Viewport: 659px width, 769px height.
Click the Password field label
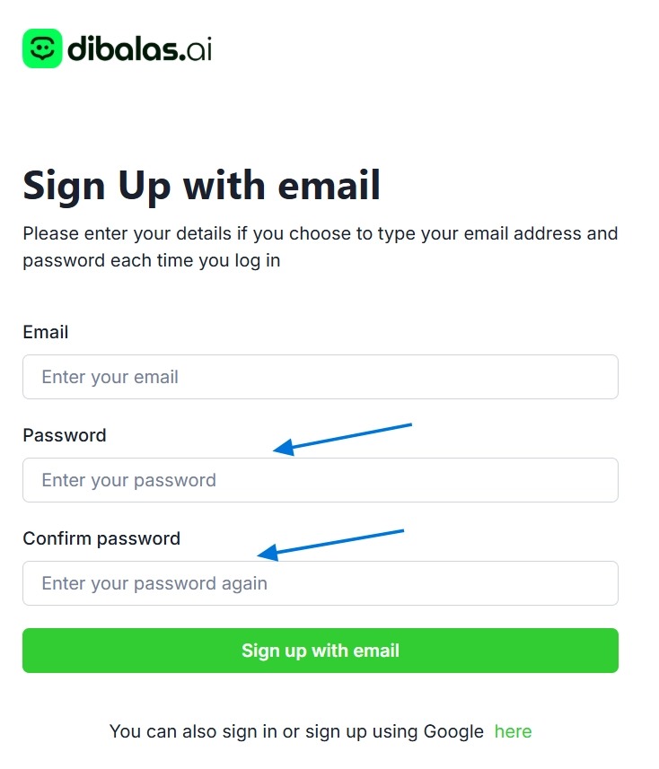point(65,435)
